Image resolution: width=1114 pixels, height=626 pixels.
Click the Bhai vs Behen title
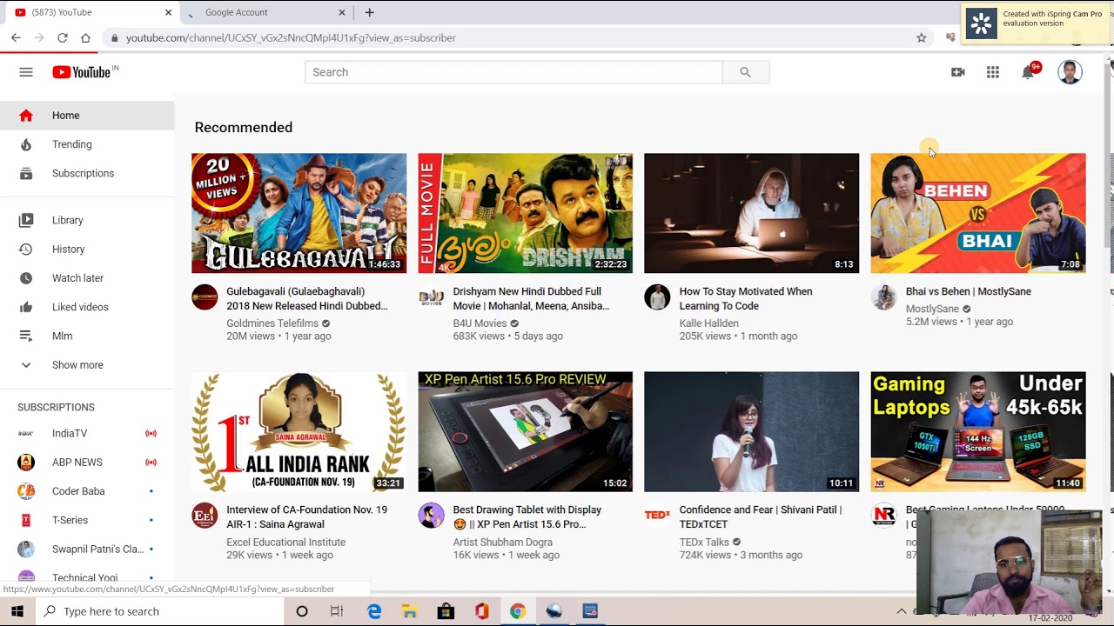coord(968,291)
